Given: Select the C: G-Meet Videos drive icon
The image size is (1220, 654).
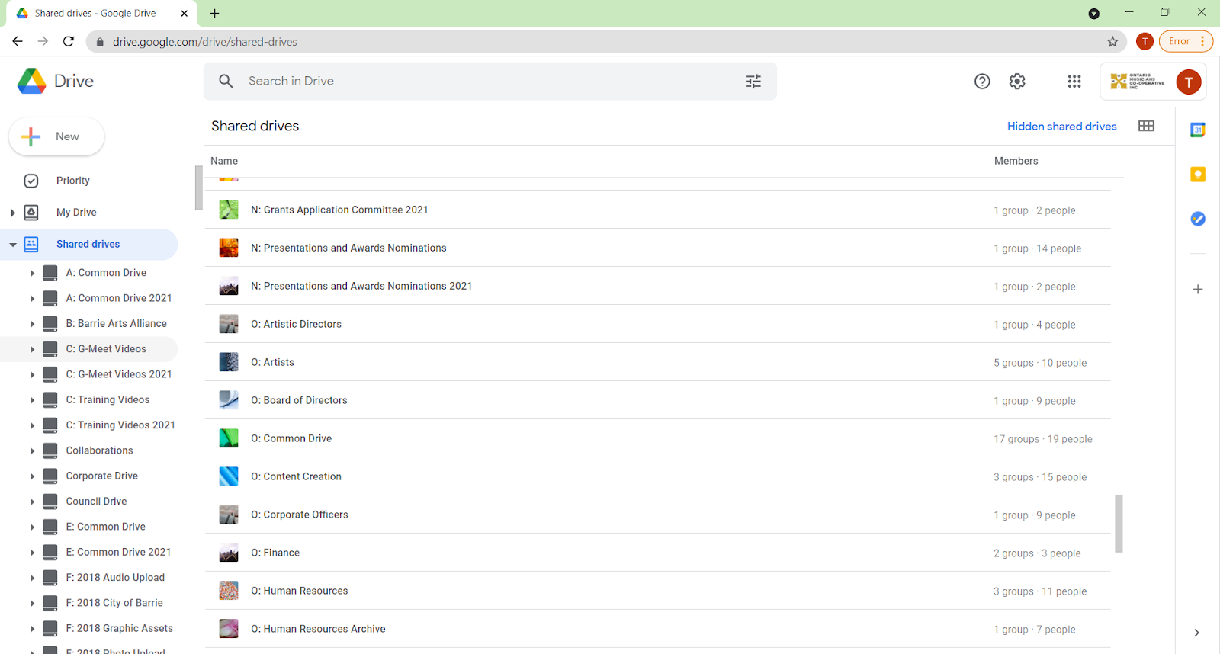Looking at the screenshot, I should coord(50,349).
